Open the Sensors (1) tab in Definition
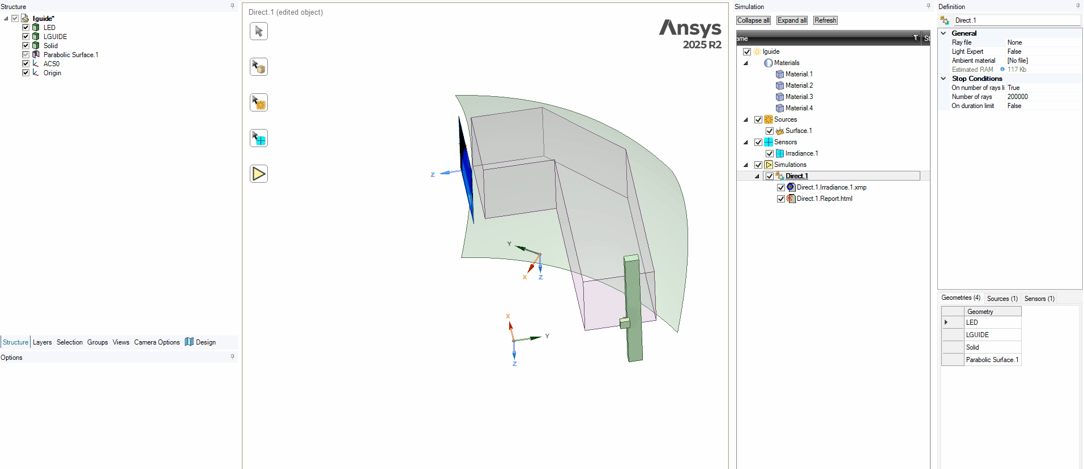This screenshot has width=1084, height=469. click(x=1039, y=299)
